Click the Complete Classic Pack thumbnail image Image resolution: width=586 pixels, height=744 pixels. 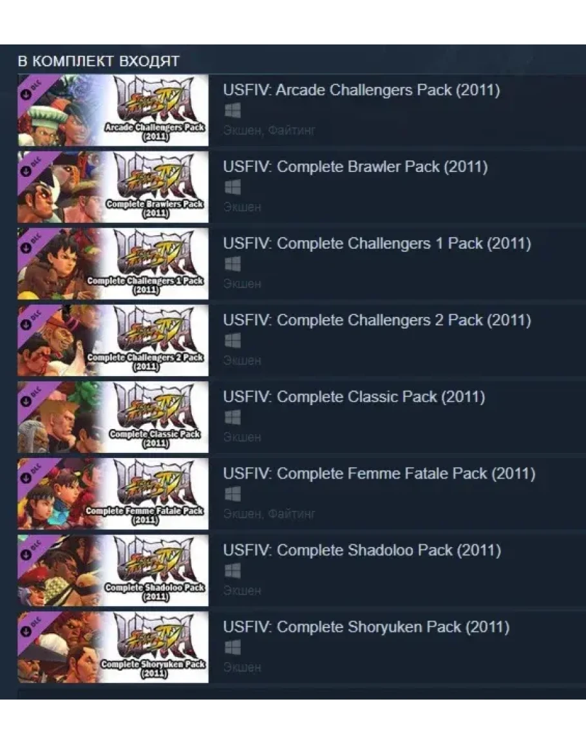tap(113, 417)
